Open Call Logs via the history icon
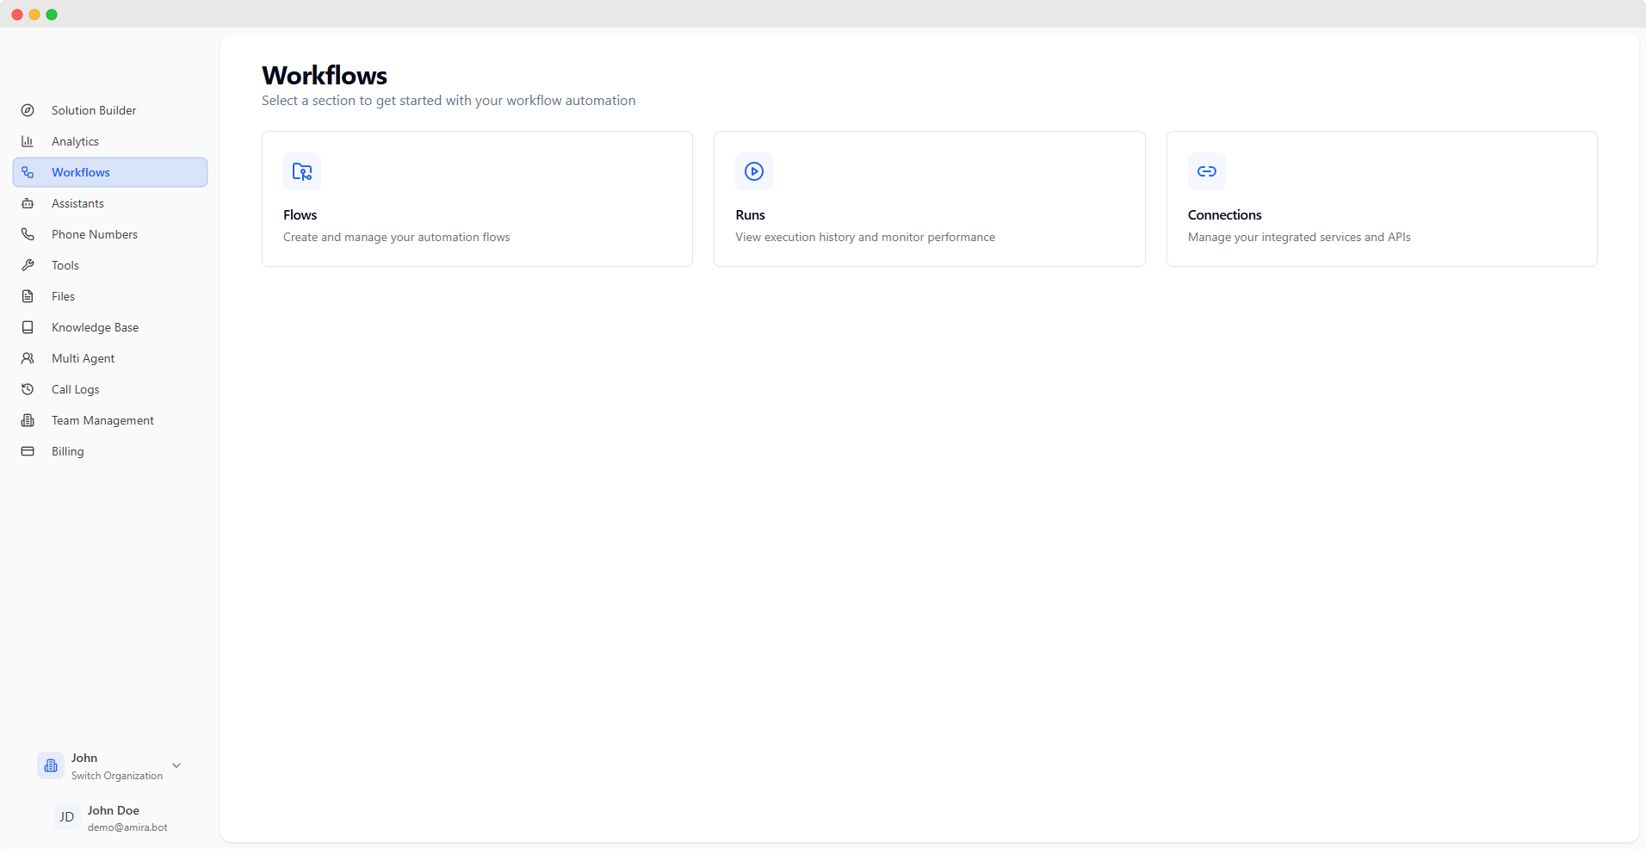Image resolution: width=1646 pixels, height=849 pixels. click(x=28, y=389)
